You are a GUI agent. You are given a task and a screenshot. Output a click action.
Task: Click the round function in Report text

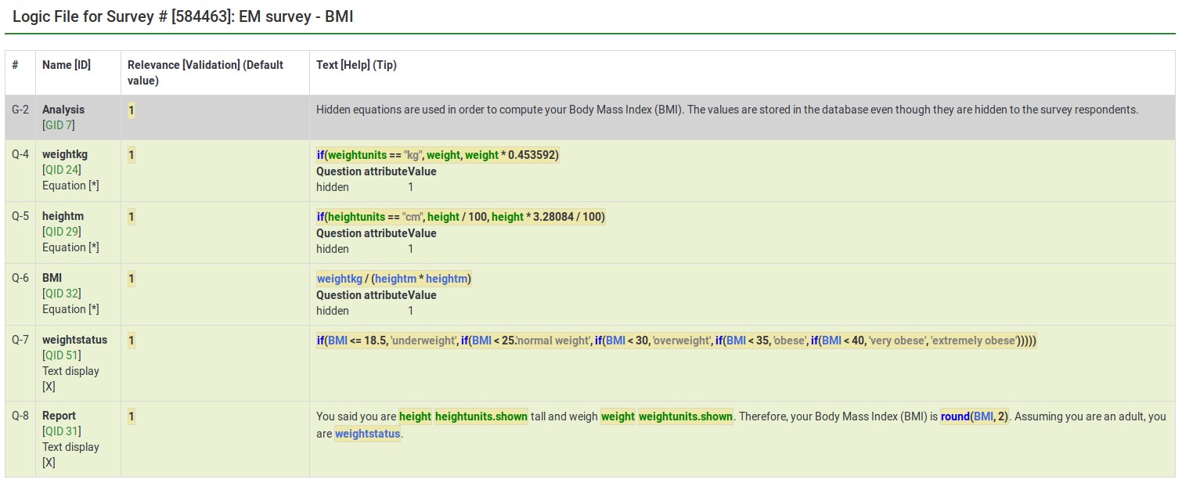coord(955,416)
